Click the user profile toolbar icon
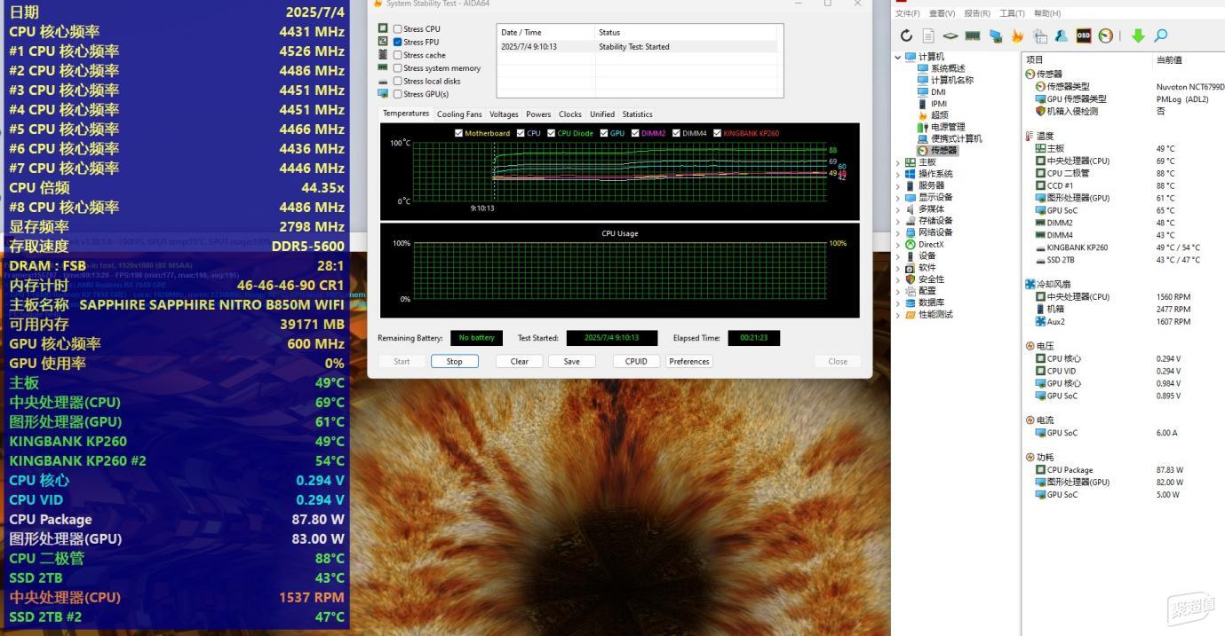This screenshot has width=1225, height=636. (x=1062, y=35)
